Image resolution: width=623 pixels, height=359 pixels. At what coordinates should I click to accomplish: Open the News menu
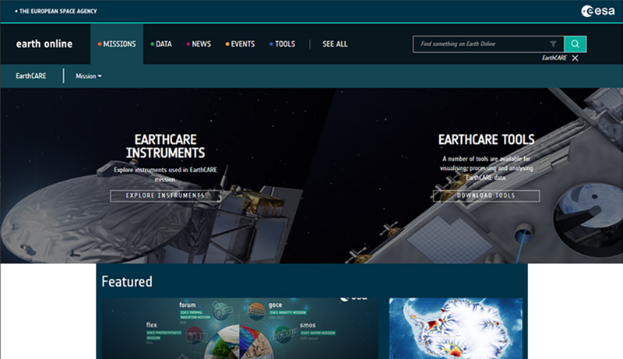tap(199, 44)
